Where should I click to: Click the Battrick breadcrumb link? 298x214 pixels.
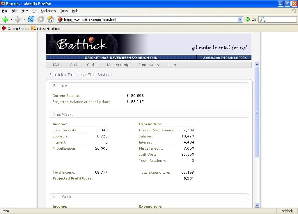coord(56,75)
